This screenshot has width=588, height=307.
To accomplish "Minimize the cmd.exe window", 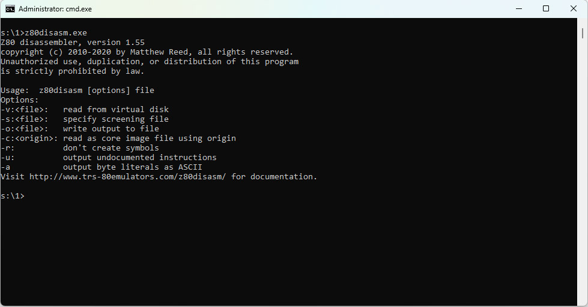I will tap(518, 9).
